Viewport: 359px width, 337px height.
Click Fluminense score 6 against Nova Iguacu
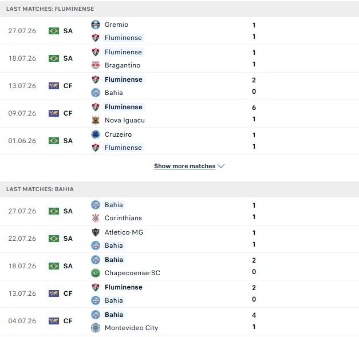click(x=254, y=108)
